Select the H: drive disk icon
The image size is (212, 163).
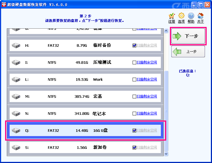[x=16, y=45]
